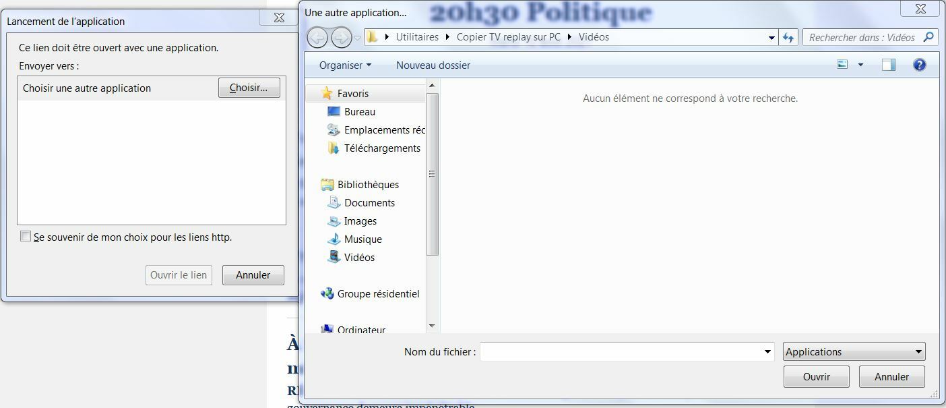Click the refresh button beside address bar
The width and height of the screenshot is (946, 408).
pyautogui.click(x=788, y=38)
